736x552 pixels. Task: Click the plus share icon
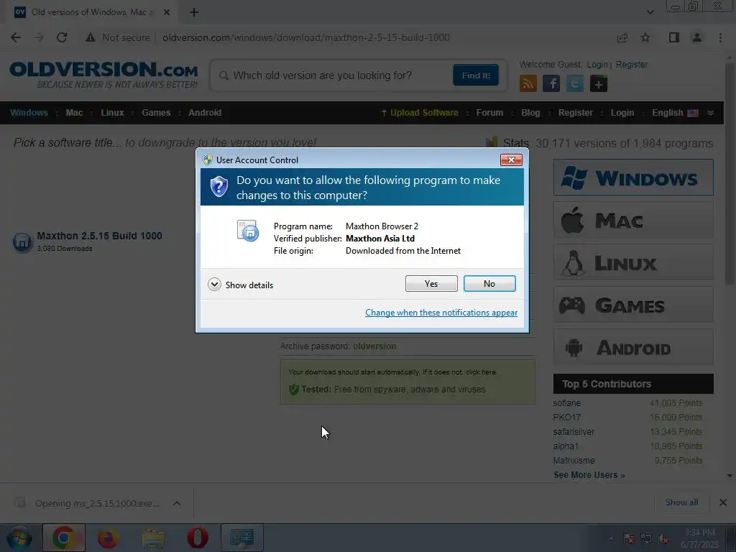pyautogui.click(x=599, y=84)
